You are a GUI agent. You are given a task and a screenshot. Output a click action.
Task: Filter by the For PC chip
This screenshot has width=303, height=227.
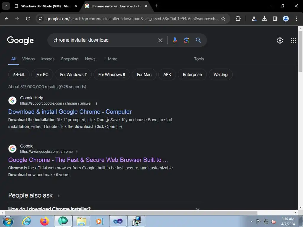pyautogui.click(x=42, y=74)
